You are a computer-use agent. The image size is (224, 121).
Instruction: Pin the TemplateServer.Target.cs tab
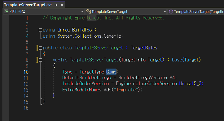[x=56, y=5]
